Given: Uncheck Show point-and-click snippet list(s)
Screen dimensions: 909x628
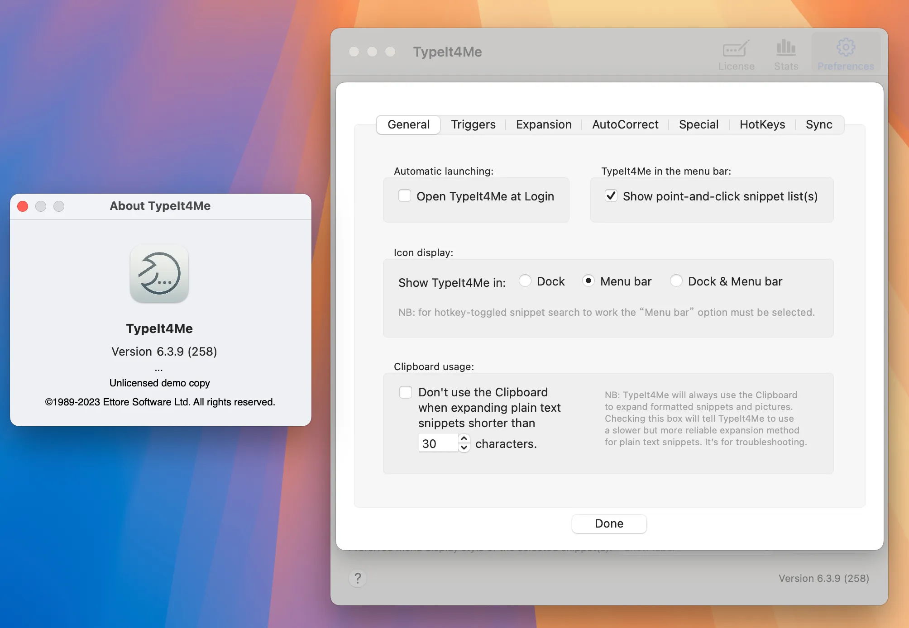Looking at the screenshot, I should (x=611, y=196).
